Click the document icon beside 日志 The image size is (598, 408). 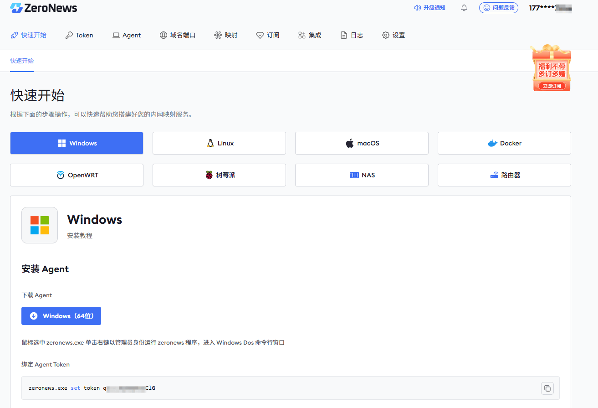click(x=344, y=35)
